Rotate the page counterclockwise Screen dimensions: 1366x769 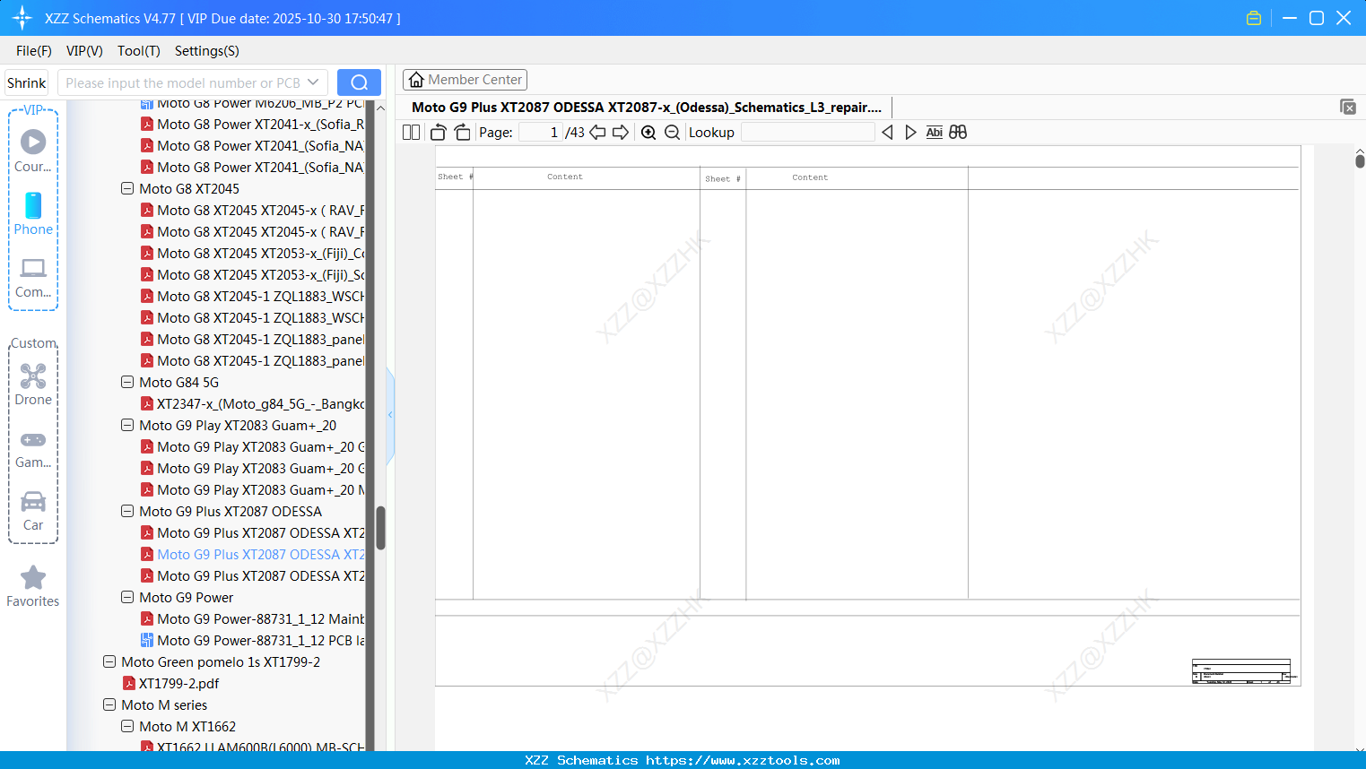438,133
